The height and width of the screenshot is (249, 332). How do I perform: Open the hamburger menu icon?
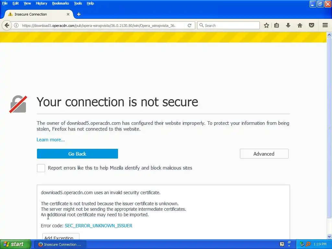(325, 25)
